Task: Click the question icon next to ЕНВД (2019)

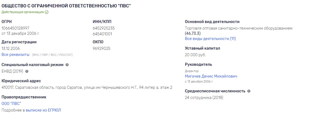Action: click(x=27, y=71)
